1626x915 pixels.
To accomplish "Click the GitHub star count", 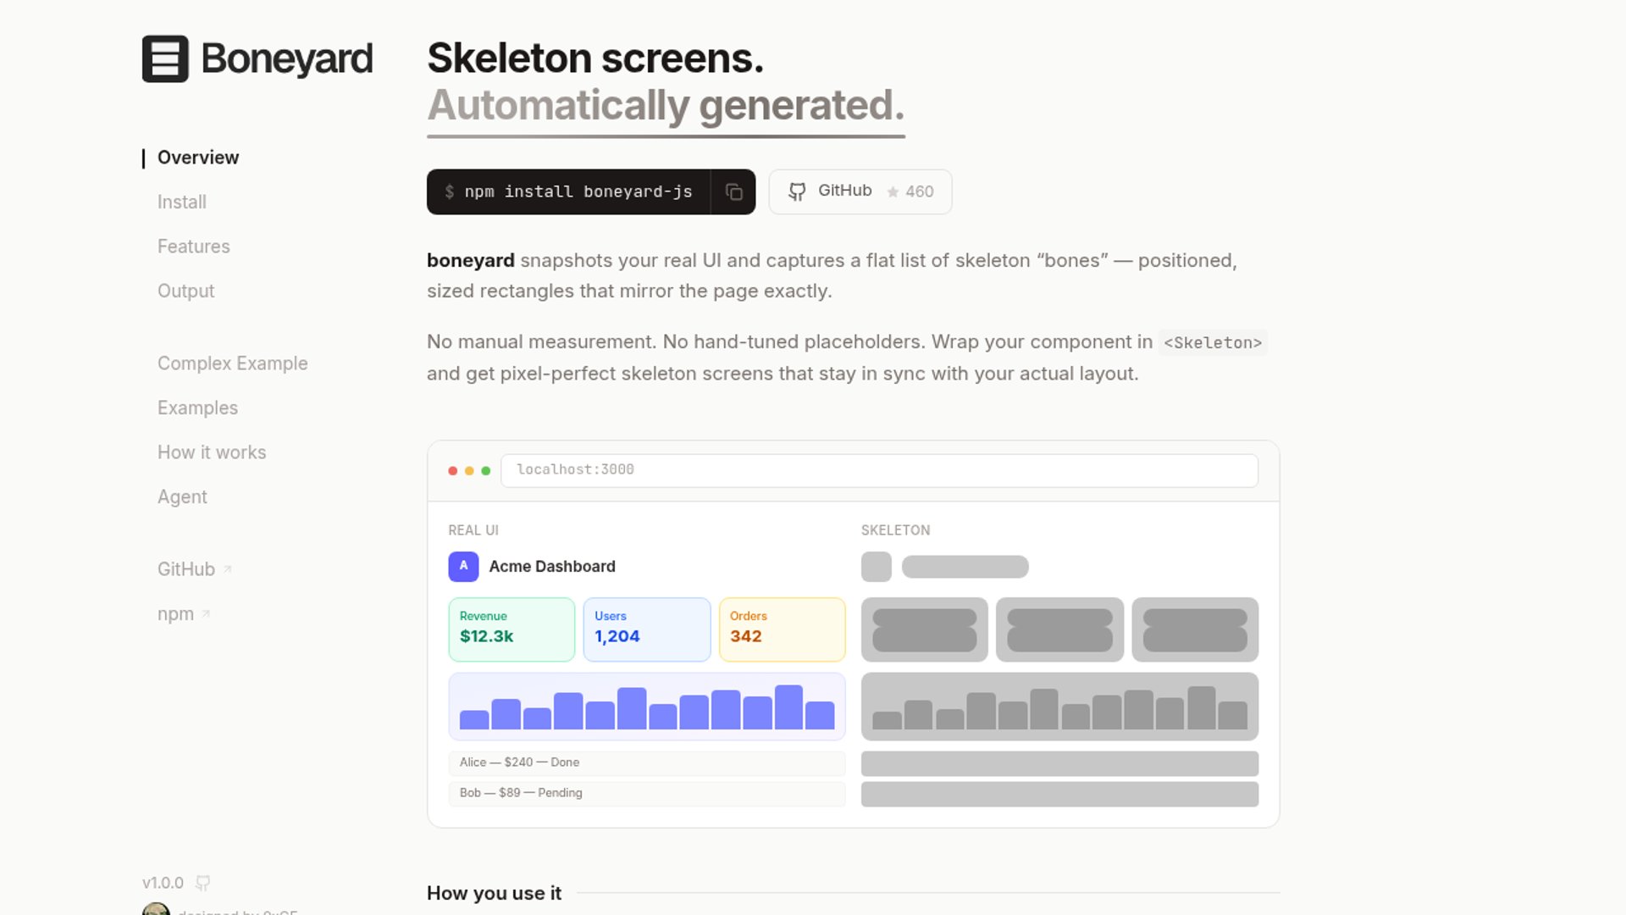I will tap(910, 192).
